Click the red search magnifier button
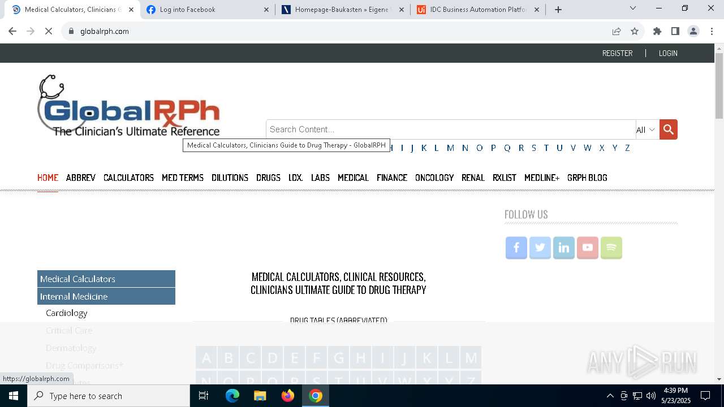 point(668,129)
